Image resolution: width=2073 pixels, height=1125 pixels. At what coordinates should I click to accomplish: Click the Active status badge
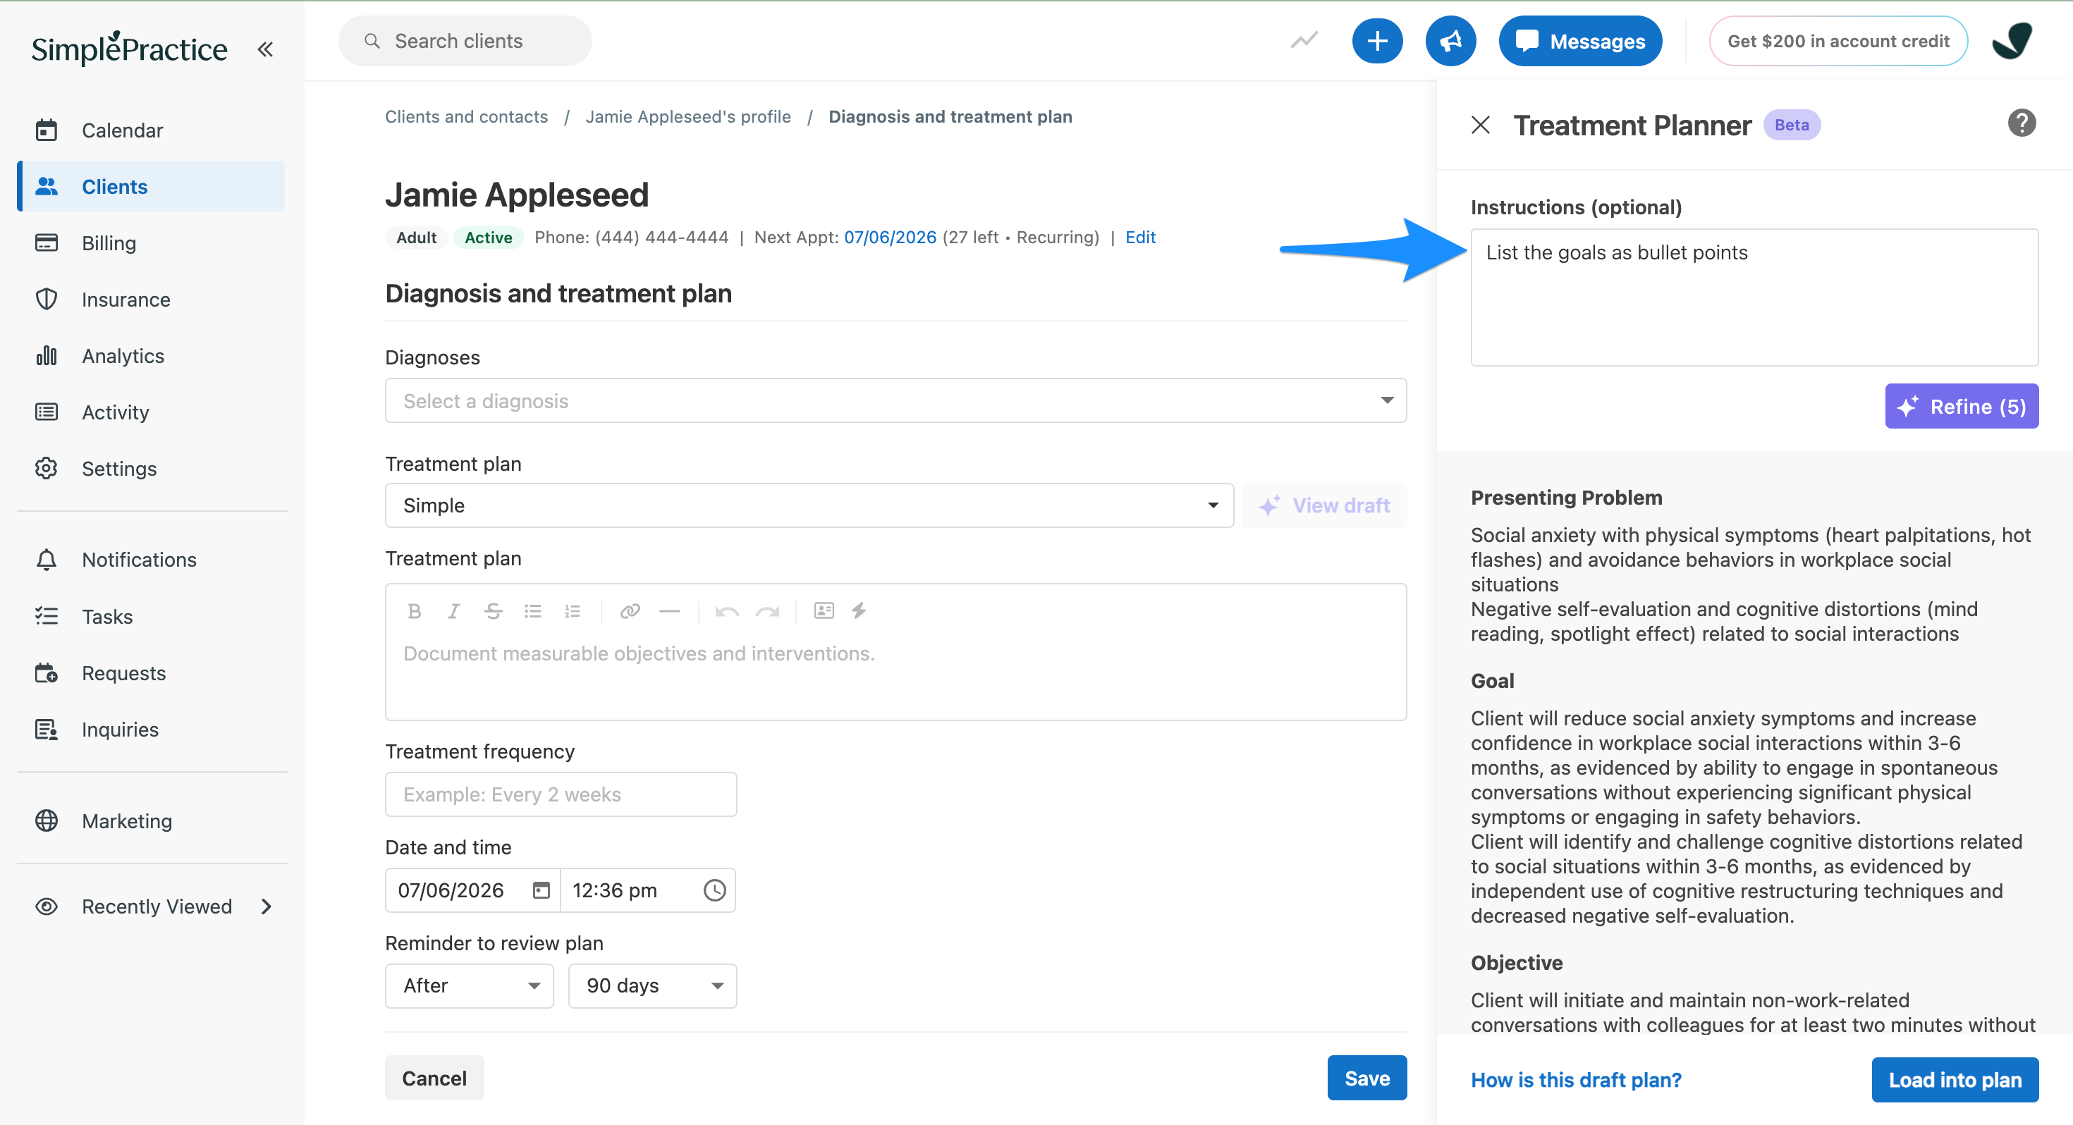point(489,238)
